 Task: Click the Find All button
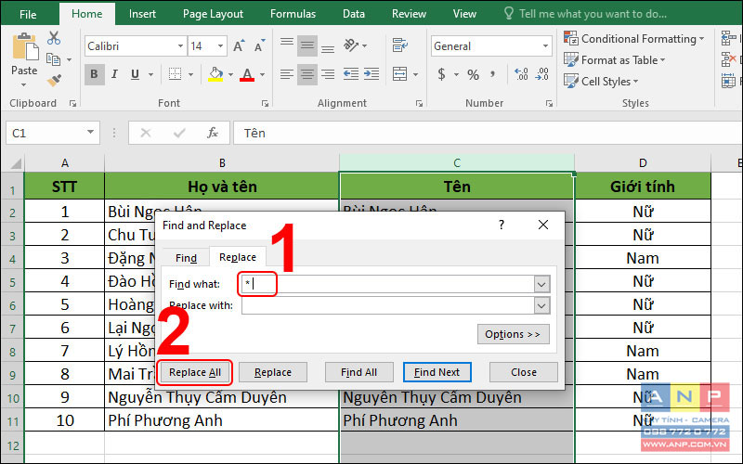358,372
